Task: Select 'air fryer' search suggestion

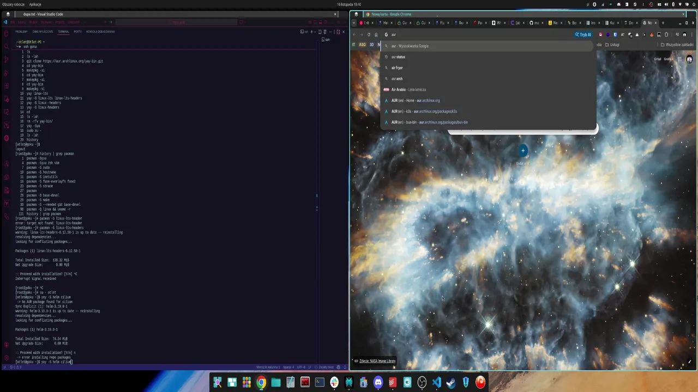Action: [x=488, y=68]
